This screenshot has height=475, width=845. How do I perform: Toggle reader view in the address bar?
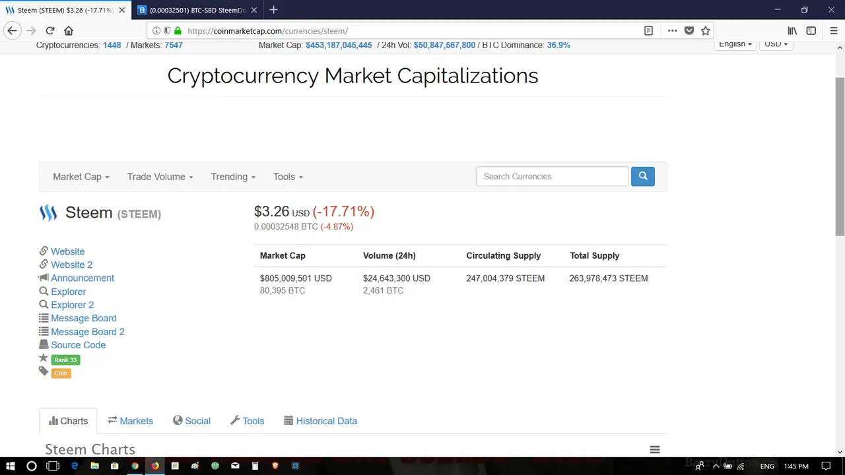click(649, 30)
